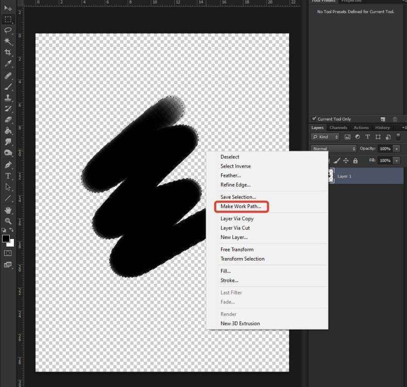Expand the Kind filter dropdown

pyautogui.click(x=325, y=137)
